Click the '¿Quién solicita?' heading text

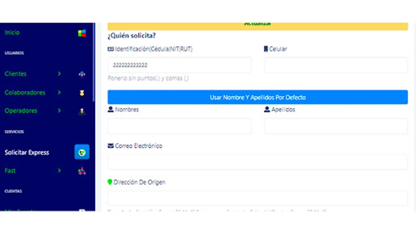click(132, 36)
